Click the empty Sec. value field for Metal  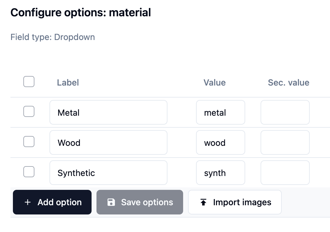tap(285, 112)
